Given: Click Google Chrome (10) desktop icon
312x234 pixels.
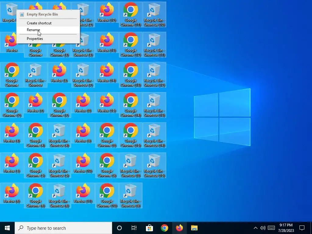Looking at the screenshot, I should pos(107,196).
